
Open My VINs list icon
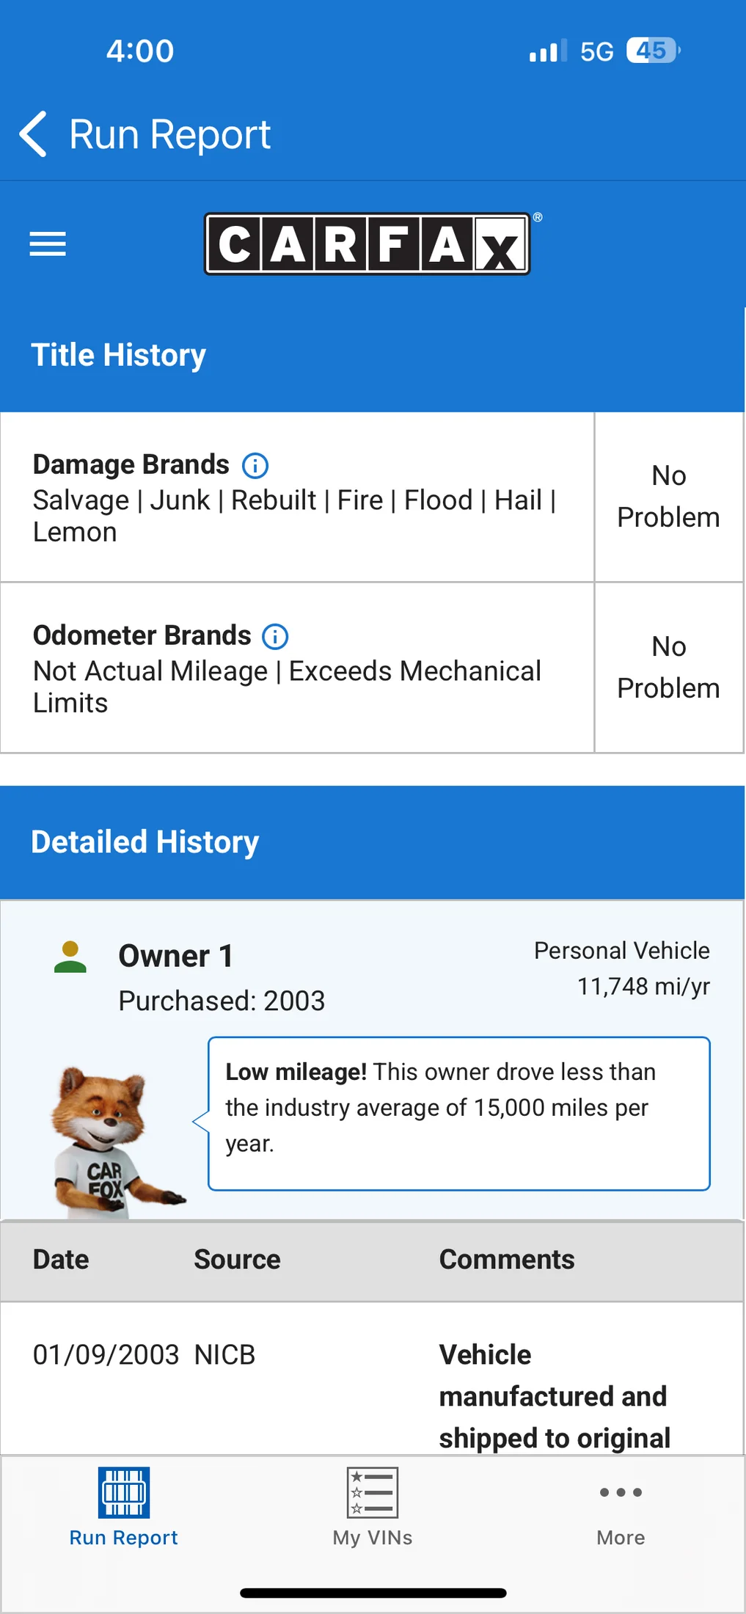pyautogui.click(x=373, y=1492)
